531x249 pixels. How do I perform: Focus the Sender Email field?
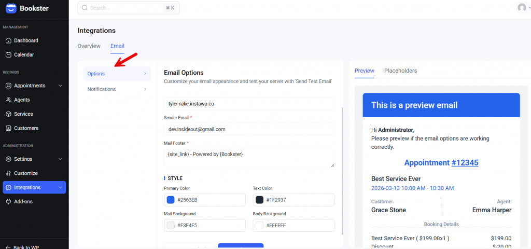249,129
